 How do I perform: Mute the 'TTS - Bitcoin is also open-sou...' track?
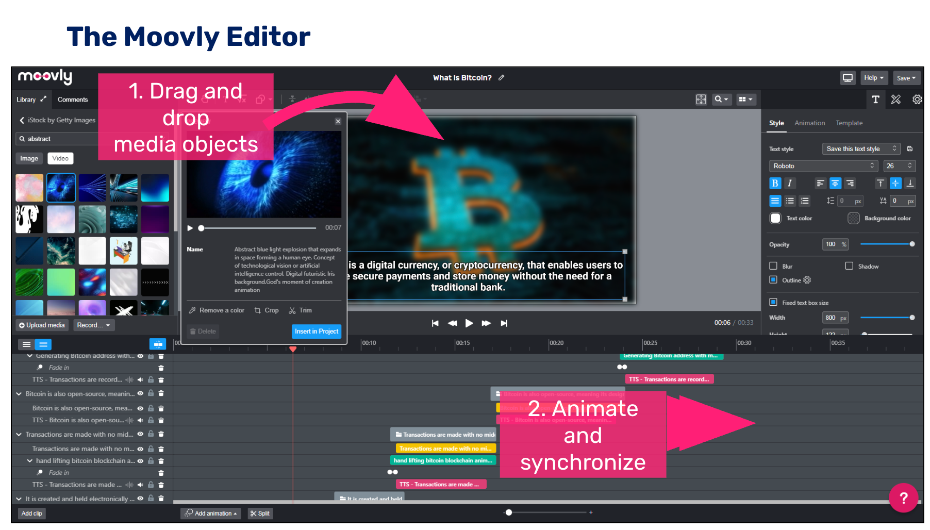pyautogui.click(x=140, y=421)
